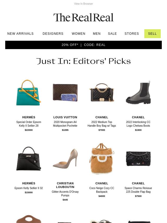Open the Stores menu link

(132, 34)
